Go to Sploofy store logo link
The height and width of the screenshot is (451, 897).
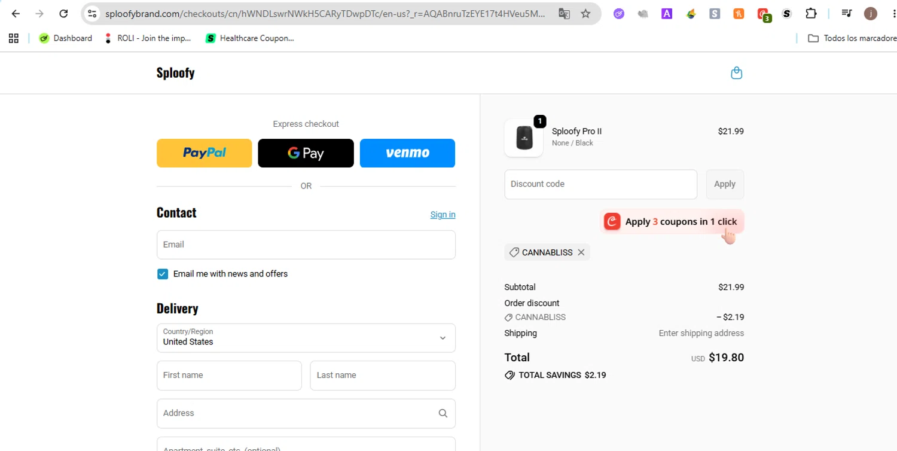tap(175, 73)
